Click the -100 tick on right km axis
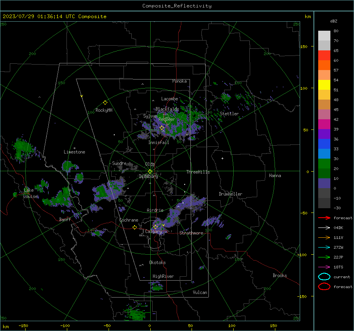354x331 pixels. [302, 255]
